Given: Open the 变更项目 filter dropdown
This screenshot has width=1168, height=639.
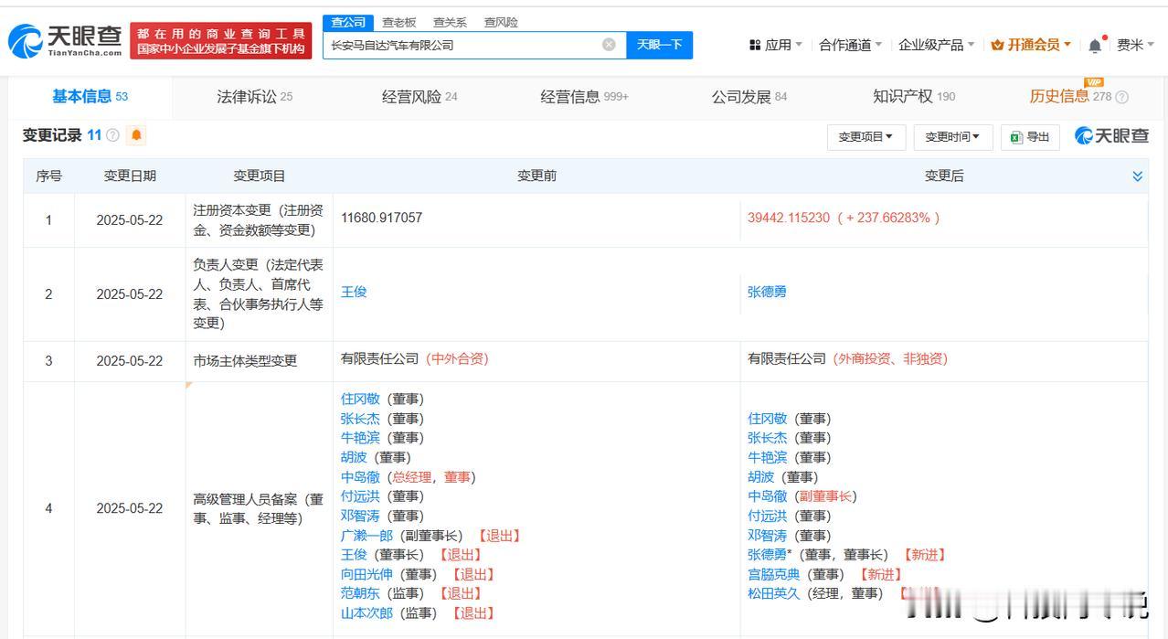Looking at the screenshot, I should [865, 137].
